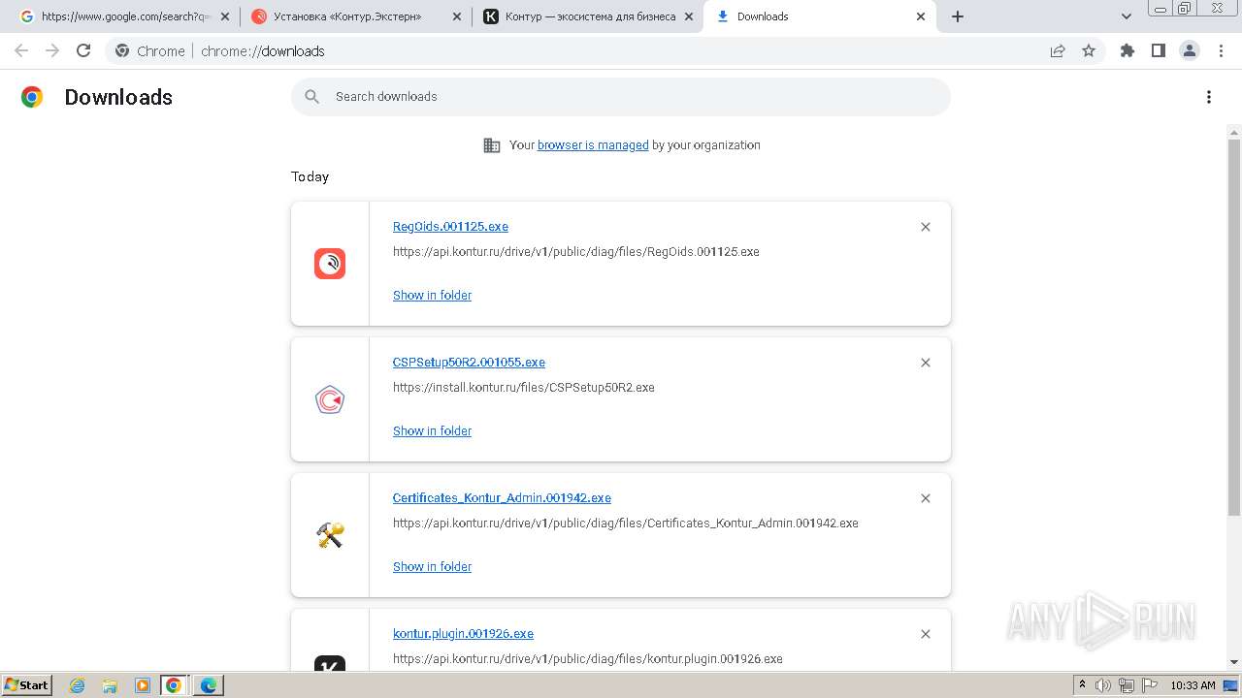Remove Certificates_Kontur_Admin.001942.exe from list

(926, 498)
